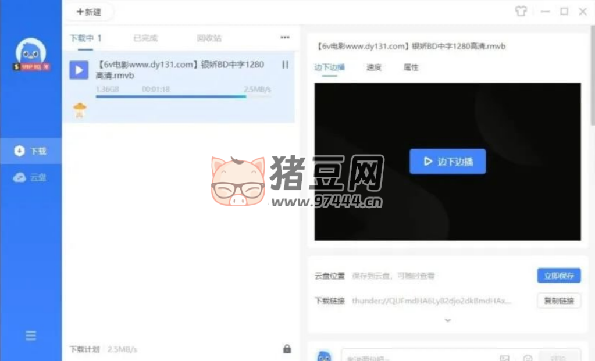Switch to the 回收站 tab

click(x=209, y=38)
